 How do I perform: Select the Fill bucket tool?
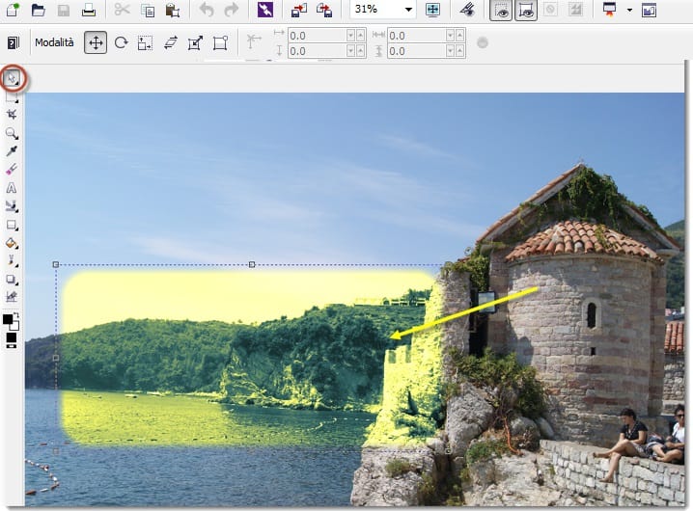[12, 243]
